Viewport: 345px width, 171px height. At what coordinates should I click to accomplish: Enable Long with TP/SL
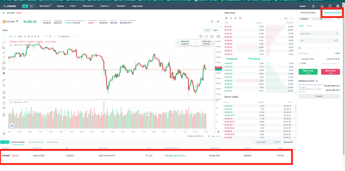pos(299,59)
